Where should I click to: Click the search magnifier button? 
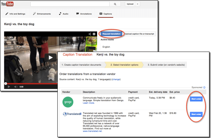click(115, 4)
